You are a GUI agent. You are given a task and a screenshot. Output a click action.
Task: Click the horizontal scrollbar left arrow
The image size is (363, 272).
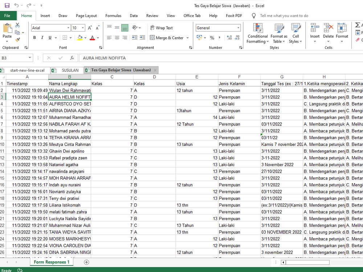point(284,262)
